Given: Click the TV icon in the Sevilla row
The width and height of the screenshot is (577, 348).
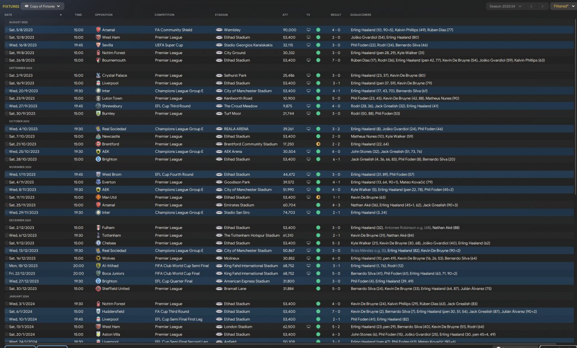Looking at the screenshot, I should pos(308,45).
